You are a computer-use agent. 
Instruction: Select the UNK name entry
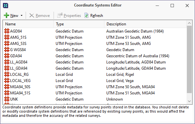tap(14, 99)
